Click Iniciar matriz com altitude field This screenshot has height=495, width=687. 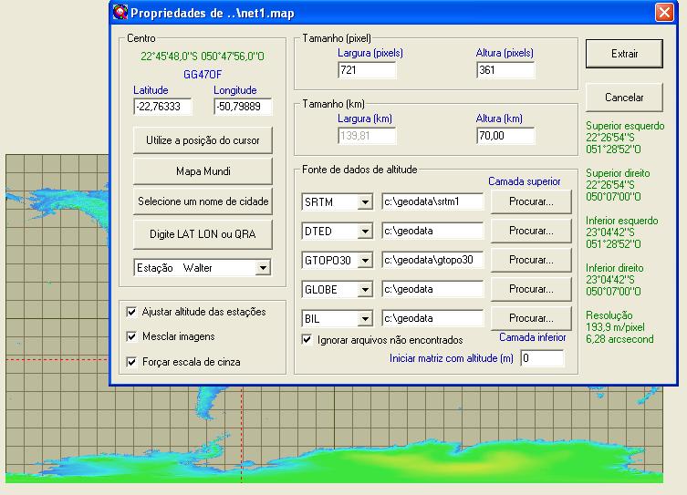(x=542, y=358)
